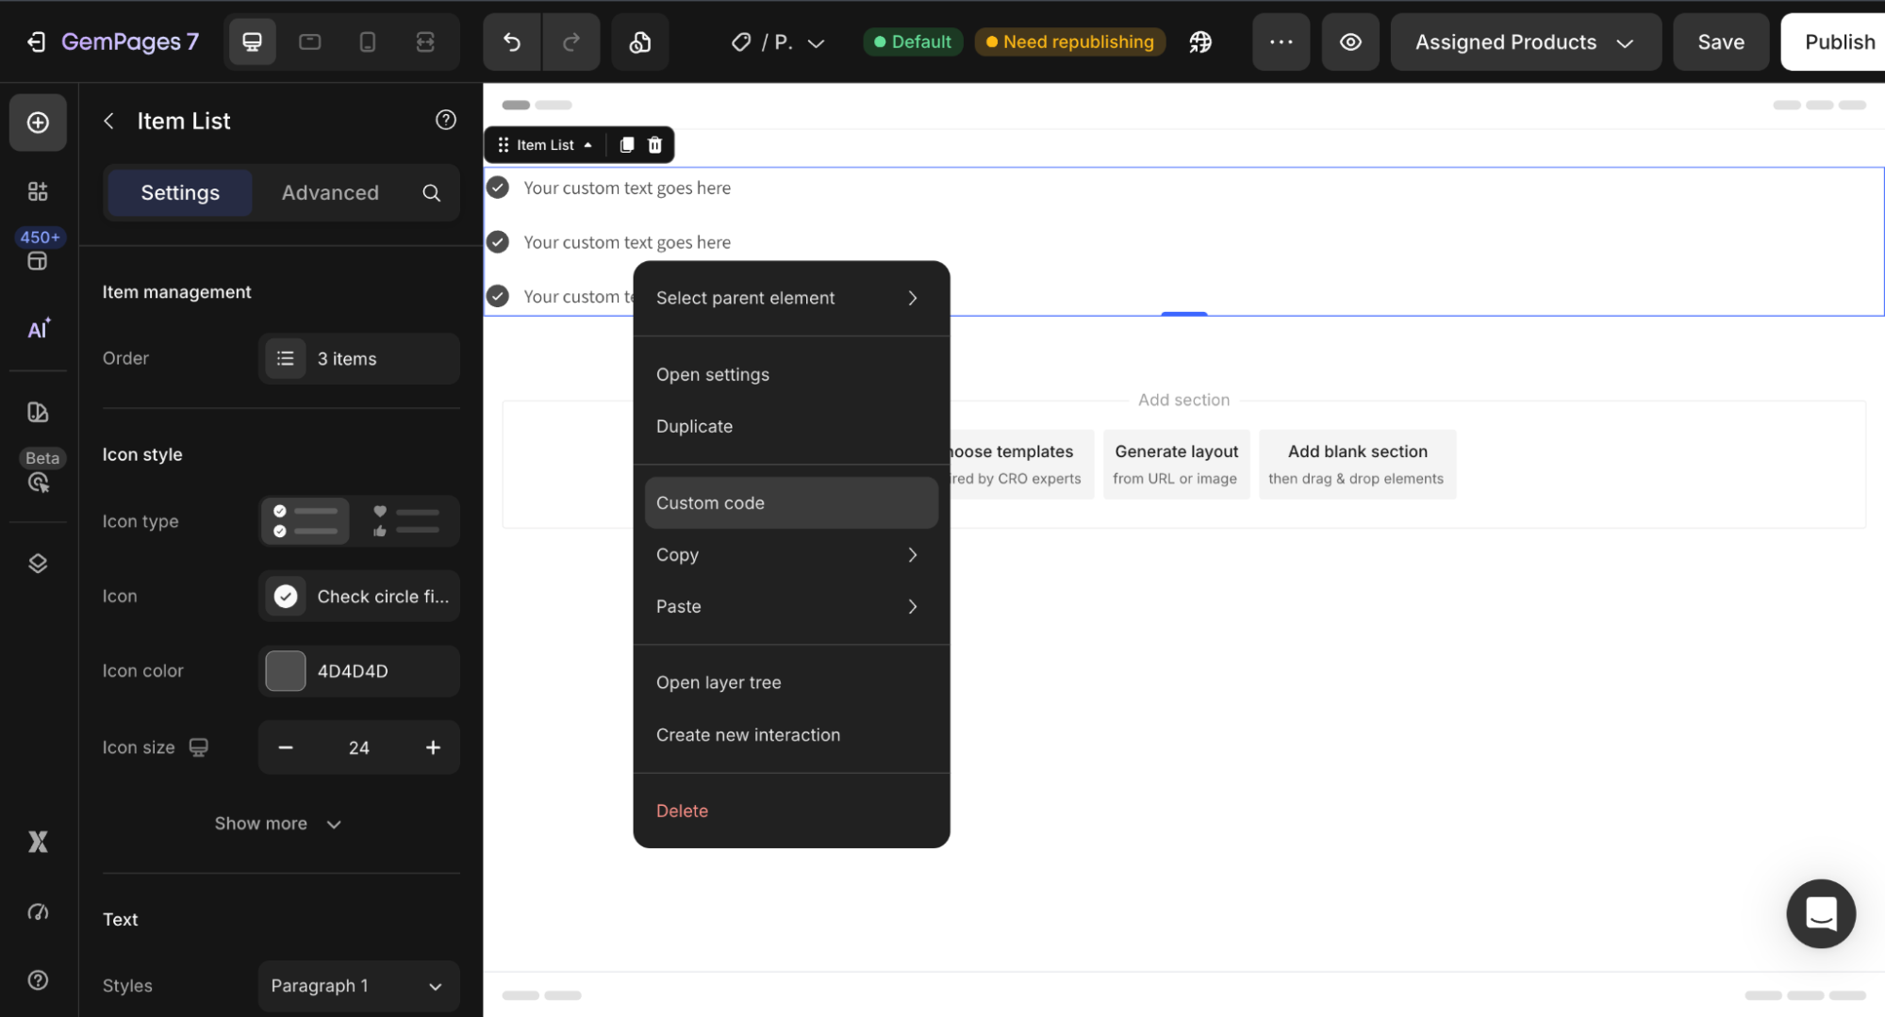
Task: Open the live chat bubble
Action: click(1820, 913)
